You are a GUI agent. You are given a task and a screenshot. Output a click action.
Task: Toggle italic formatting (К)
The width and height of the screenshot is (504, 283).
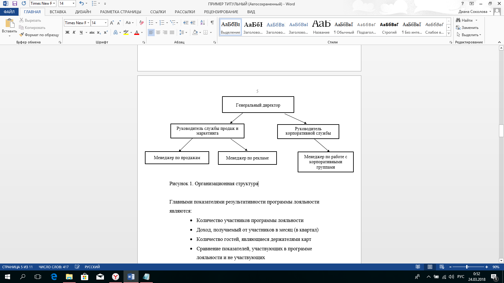coord(74,32)
